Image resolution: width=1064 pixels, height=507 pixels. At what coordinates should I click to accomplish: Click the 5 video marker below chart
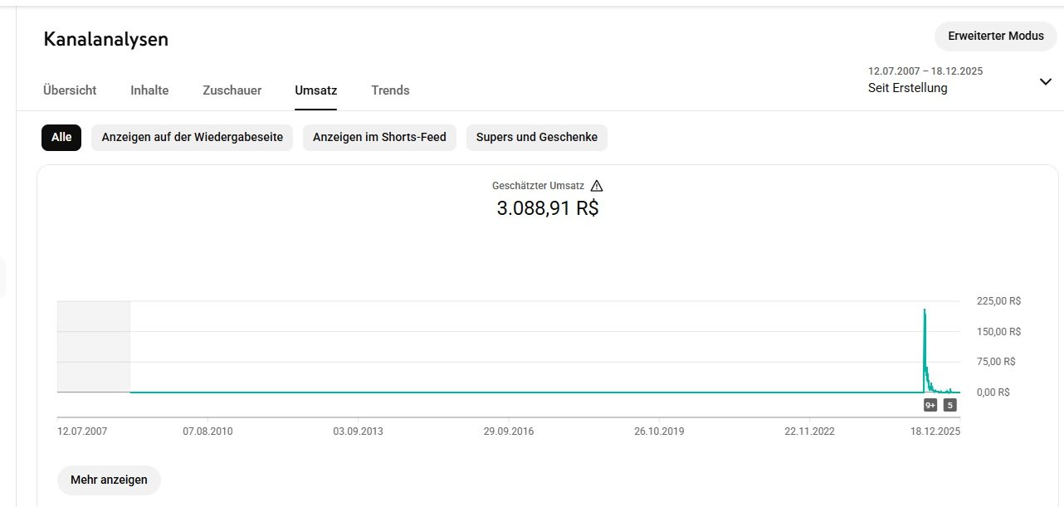(x=949, y=405)
